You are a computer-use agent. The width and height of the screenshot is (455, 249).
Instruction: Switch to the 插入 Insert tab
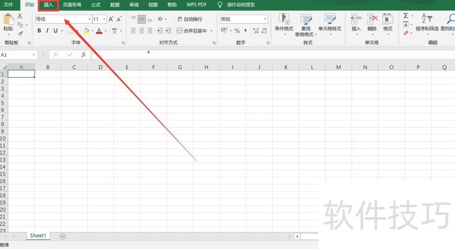pos(48,5)
